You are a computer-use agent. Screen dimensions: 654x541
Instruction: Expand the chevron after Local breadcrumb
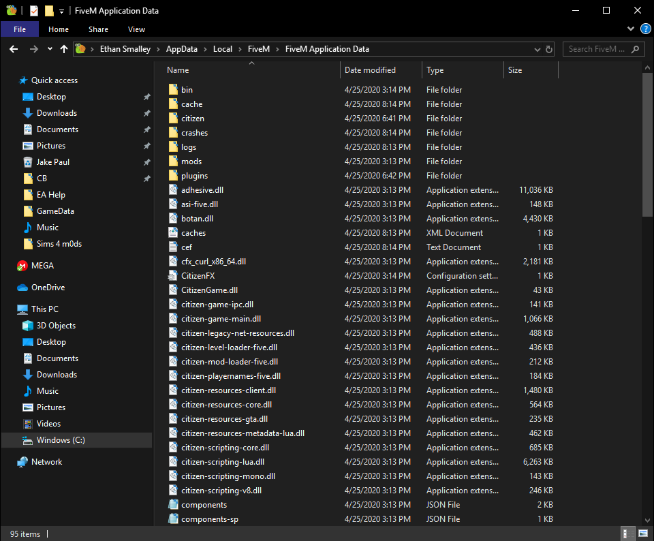coord(240,49)
